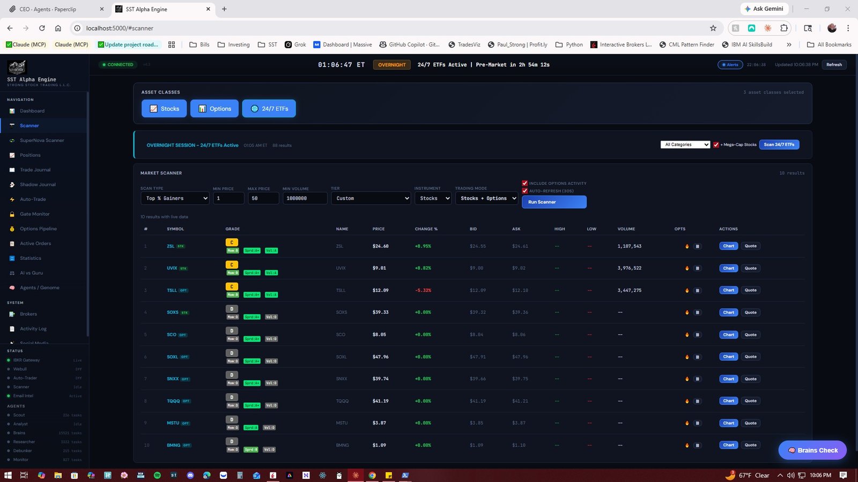
Task: Click the Agents / Genome brain icon
Action: (x=12, y=288)
